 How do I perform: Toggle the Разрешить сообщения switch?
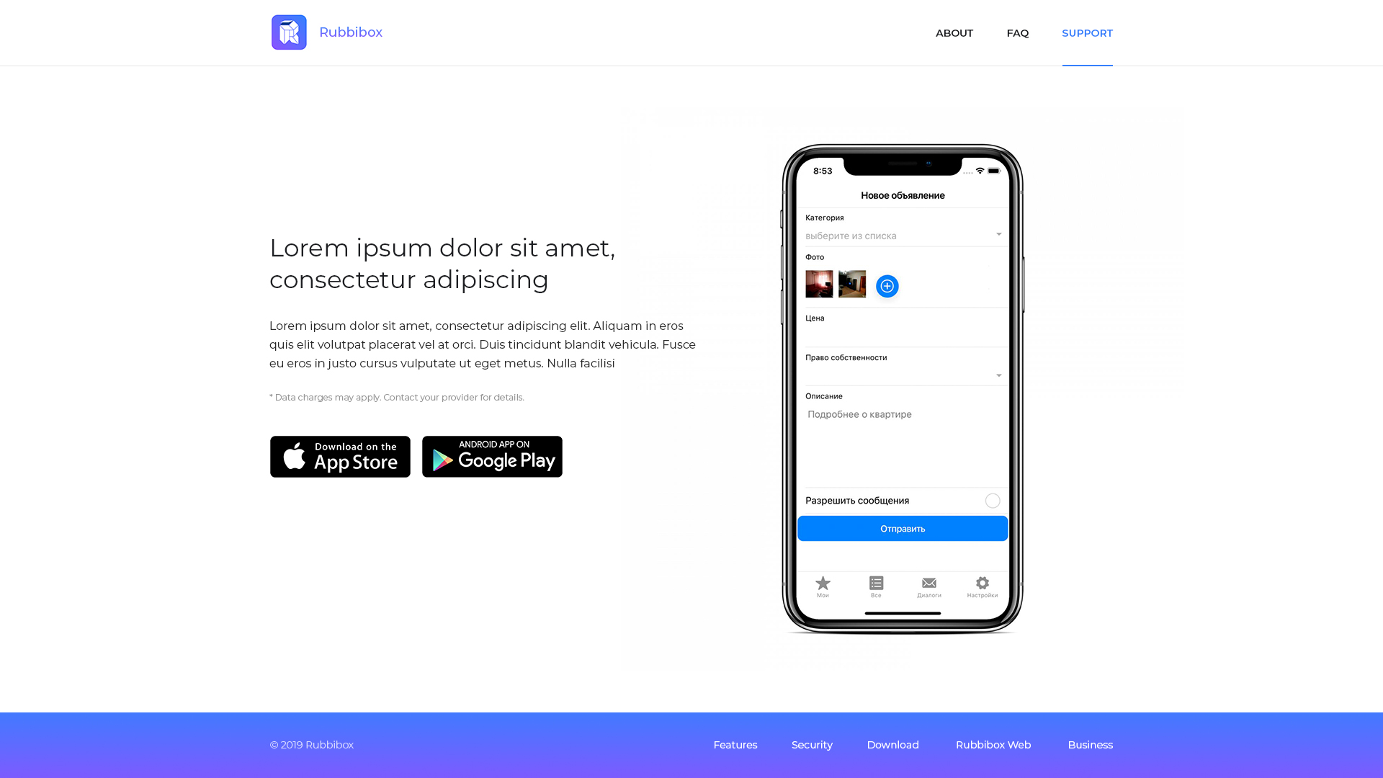pyautogui.click(x=992, y=500)
